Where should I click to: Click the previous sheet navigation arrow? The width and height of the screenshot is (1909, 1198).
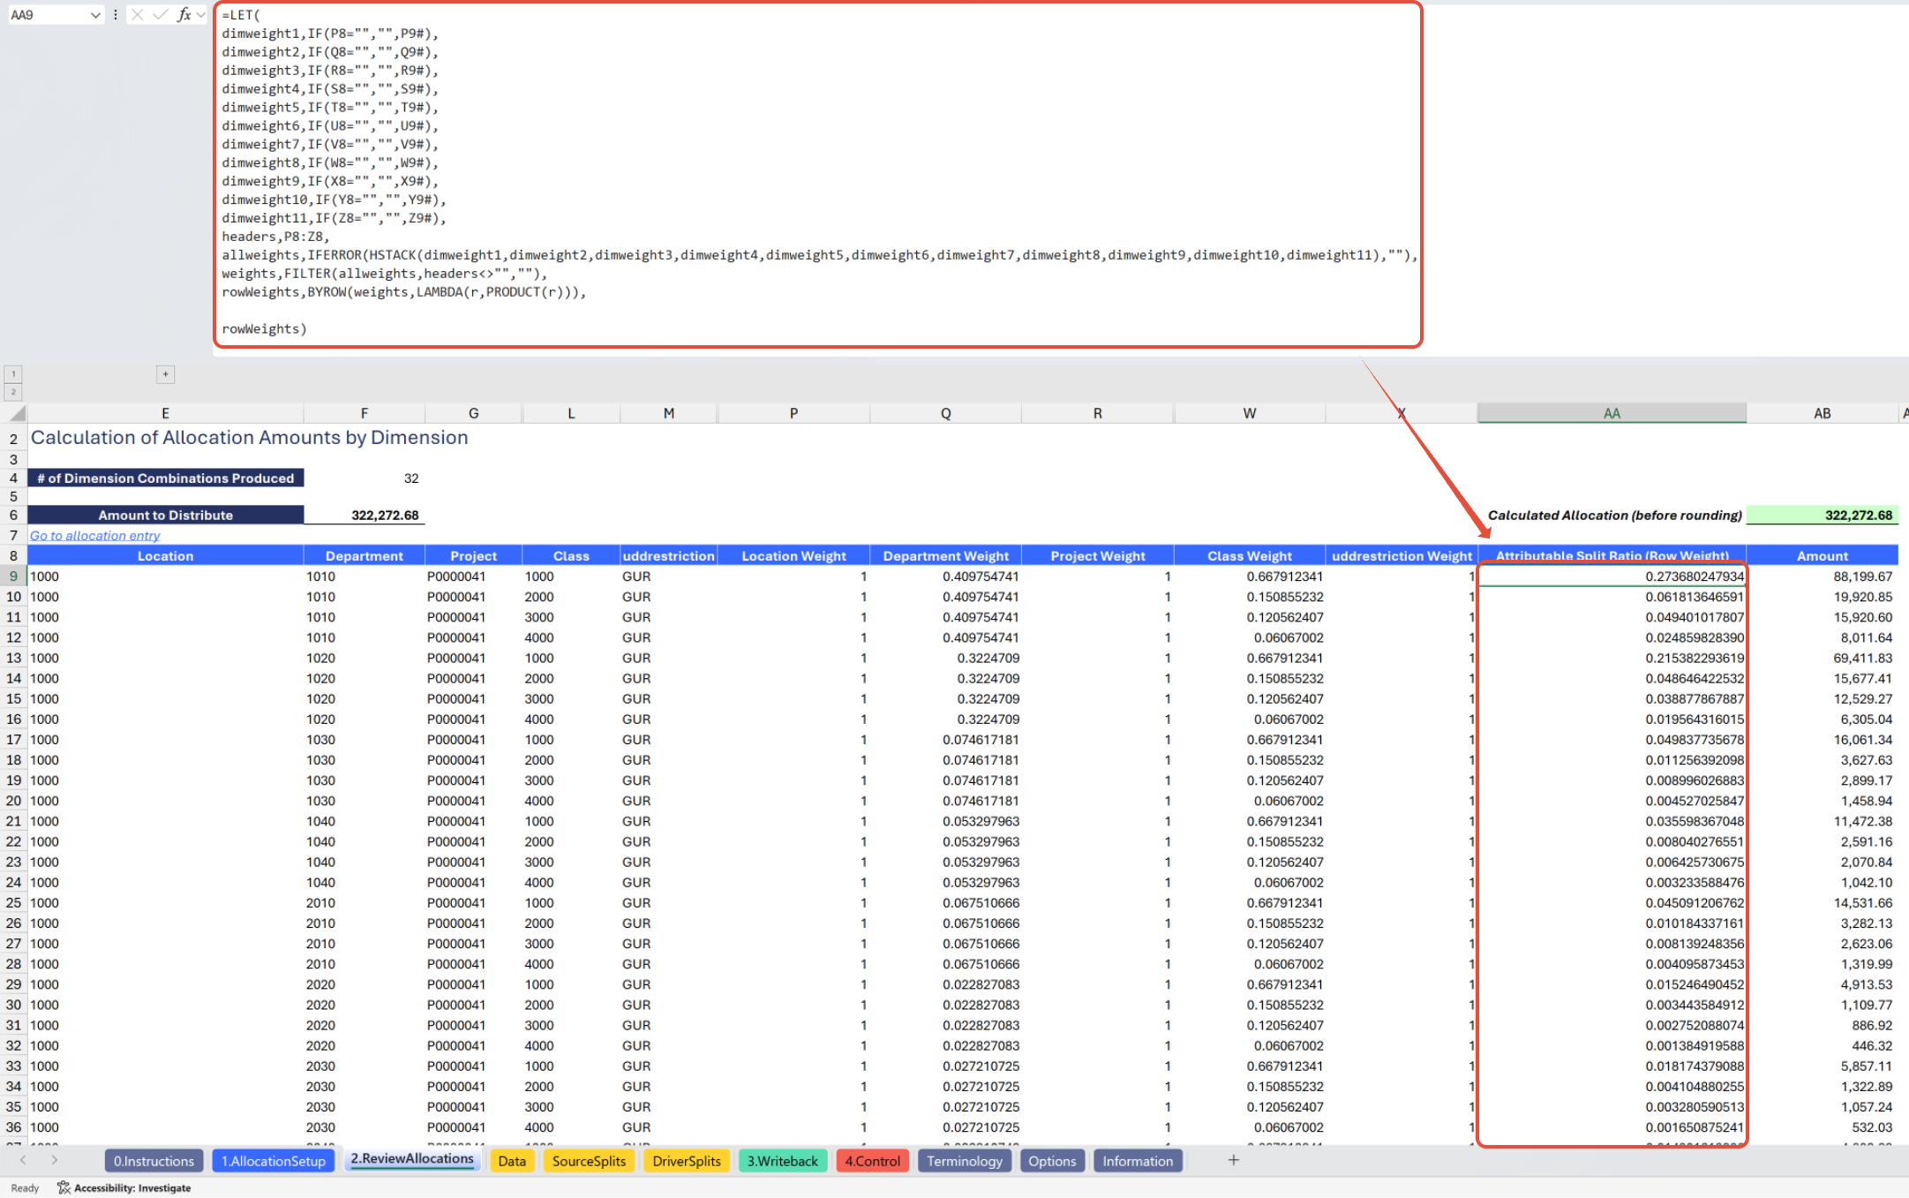click(23, 1160)
